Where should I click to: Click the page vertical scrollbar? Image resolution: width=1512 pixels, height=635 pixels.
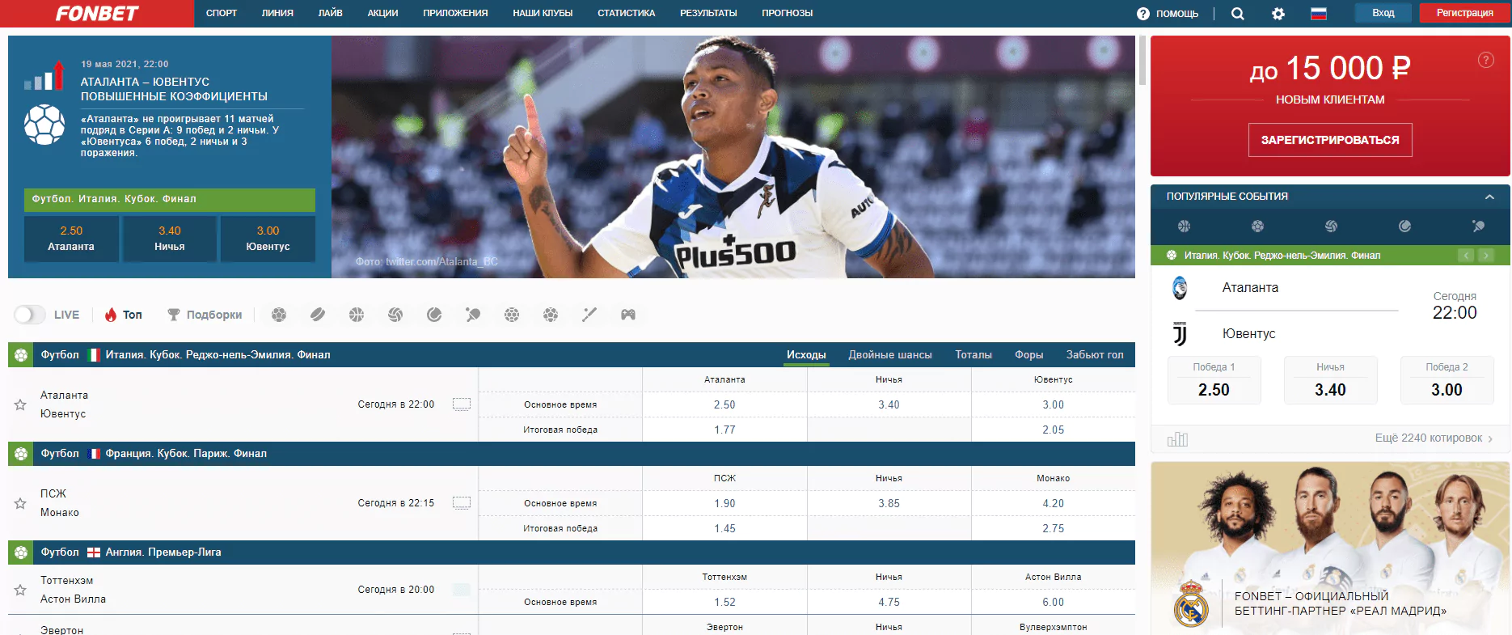[x=1142, y=61]
